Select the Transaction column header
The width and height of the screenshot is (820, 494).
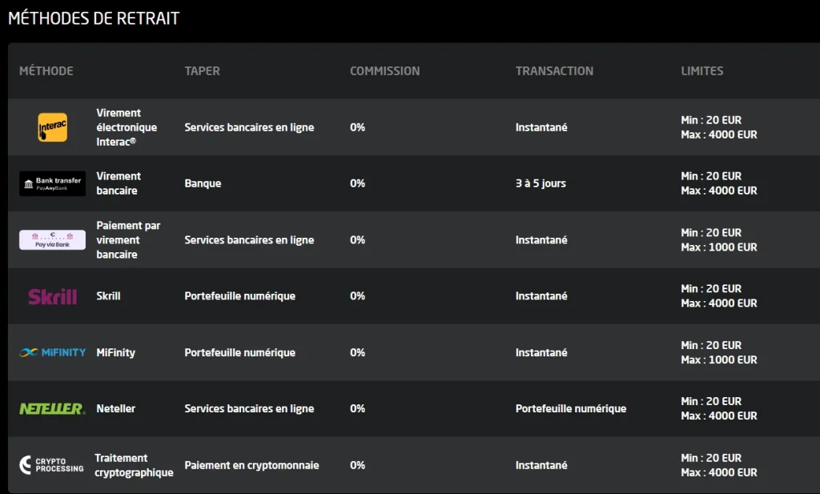[x=554, y=70]
